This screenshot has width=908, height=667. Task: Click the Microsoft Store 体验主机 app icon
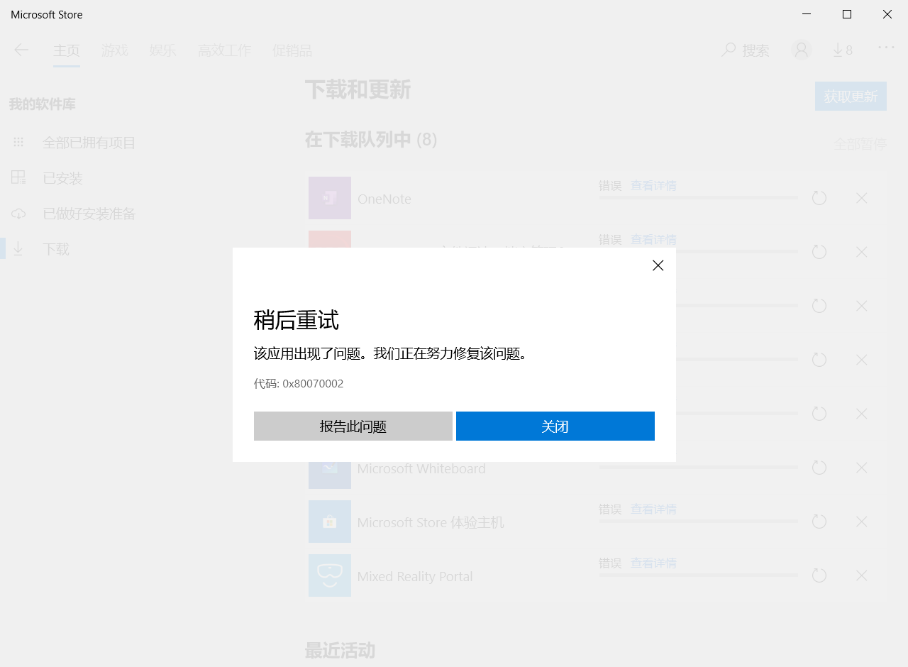tap(330, 522)
